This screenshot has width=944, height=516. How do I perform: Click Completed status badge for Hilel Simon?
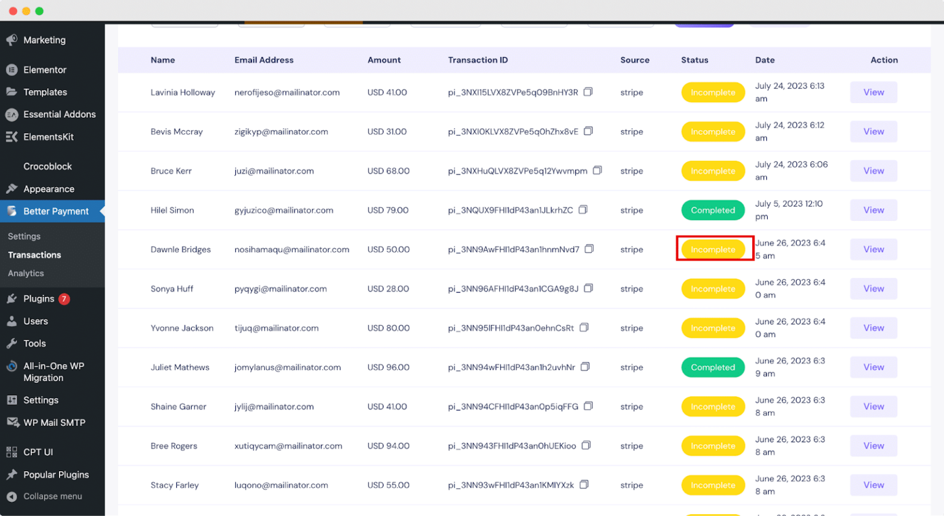point(712,210)
